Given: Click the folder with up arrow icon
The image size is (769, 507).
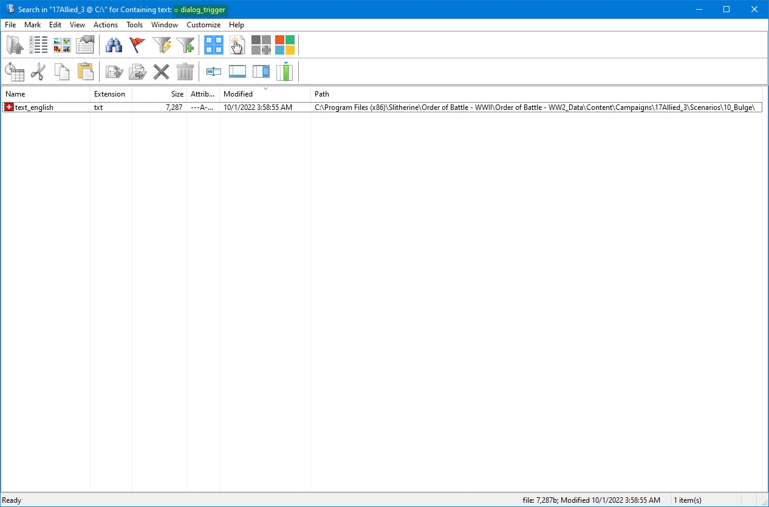Looking at the screenshot, I should click(15, 45).
